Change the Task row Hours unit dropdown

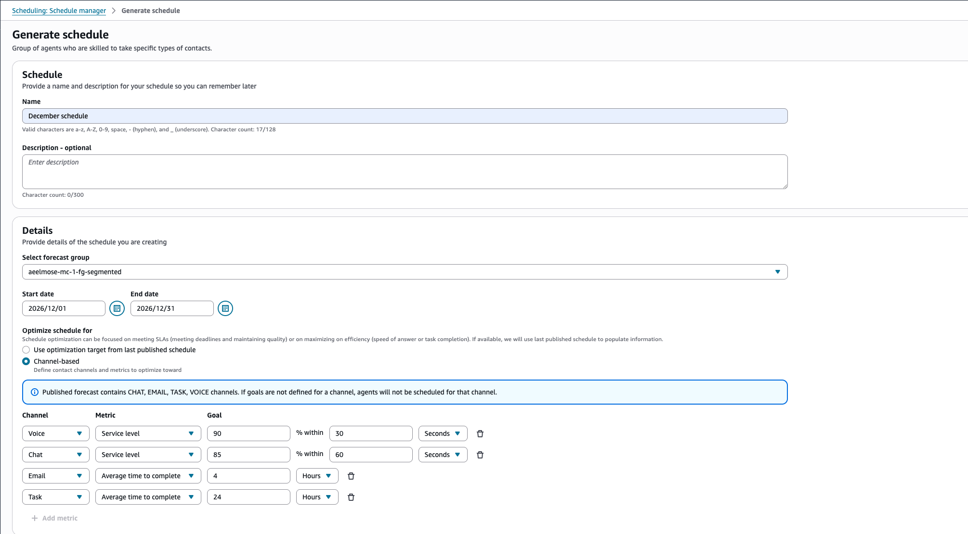coord(317,497)
